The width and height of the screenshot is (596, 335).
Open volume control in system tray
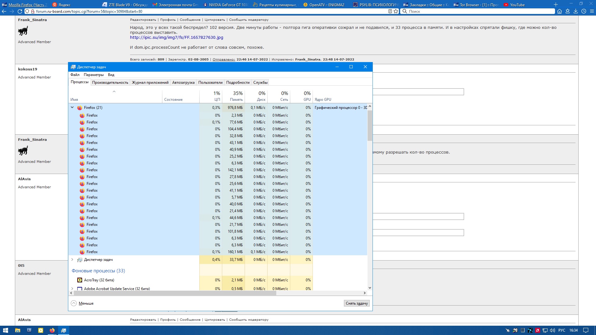click(553, 330)
